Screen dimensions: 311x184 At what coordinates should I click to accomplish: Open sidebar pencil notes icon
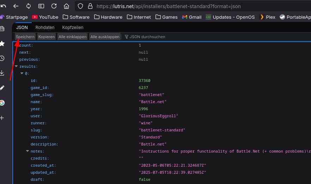coord(2,88)
